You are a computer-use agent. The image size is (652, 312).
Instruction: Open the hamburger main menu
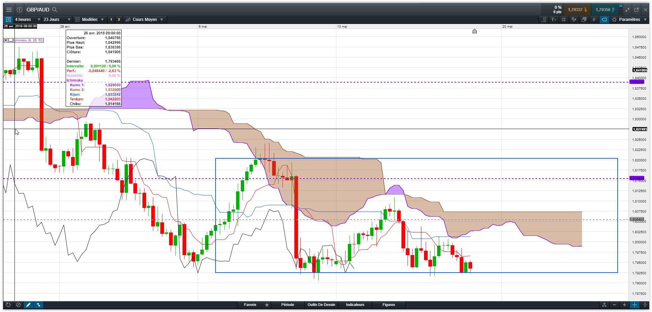click(x=9, y=10)
